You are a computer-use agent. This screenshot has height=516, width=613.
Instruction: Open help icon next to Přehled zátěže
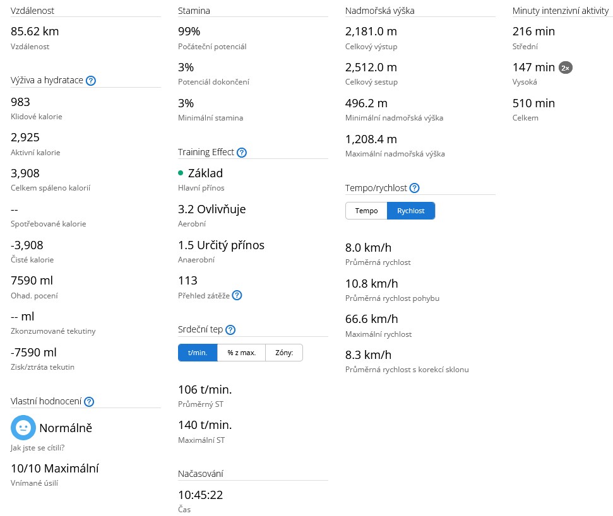tap(237, 295)
